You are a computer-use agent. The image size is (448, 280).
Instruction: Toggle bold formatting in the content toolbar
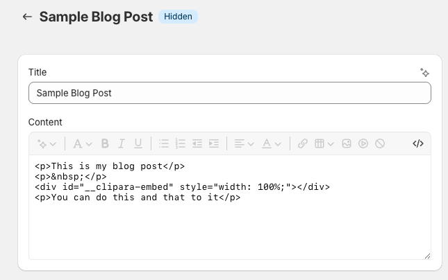click(105, 143)
